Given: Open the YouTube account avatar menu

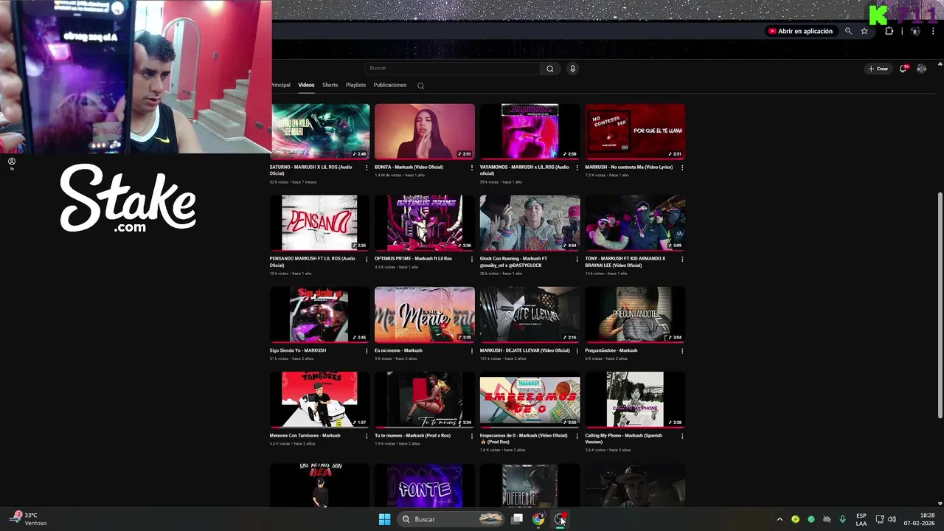Looking at the screenshot, I should click(921, 69).
